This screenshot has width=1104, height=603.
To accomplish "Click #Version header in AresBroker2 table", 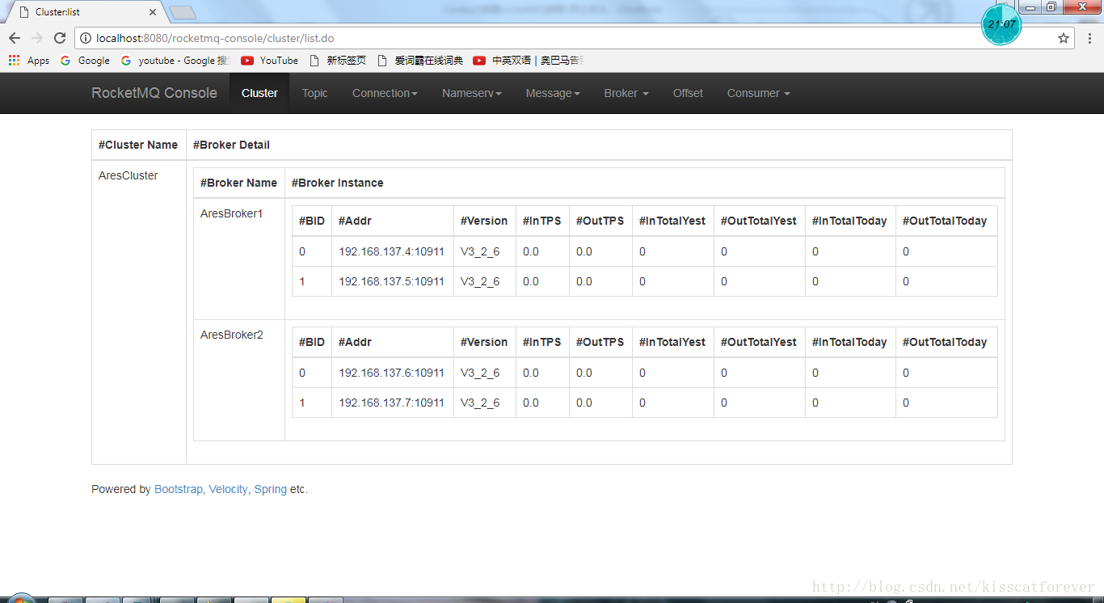I will coord(484,342).
